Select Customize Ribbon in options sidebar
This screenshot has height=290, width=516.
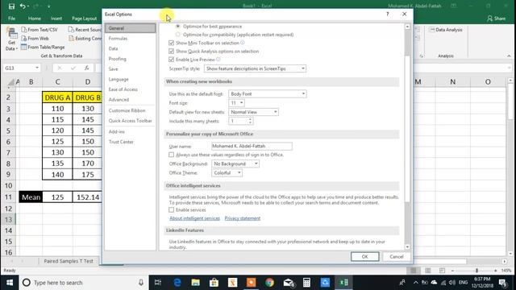point(127,110)
